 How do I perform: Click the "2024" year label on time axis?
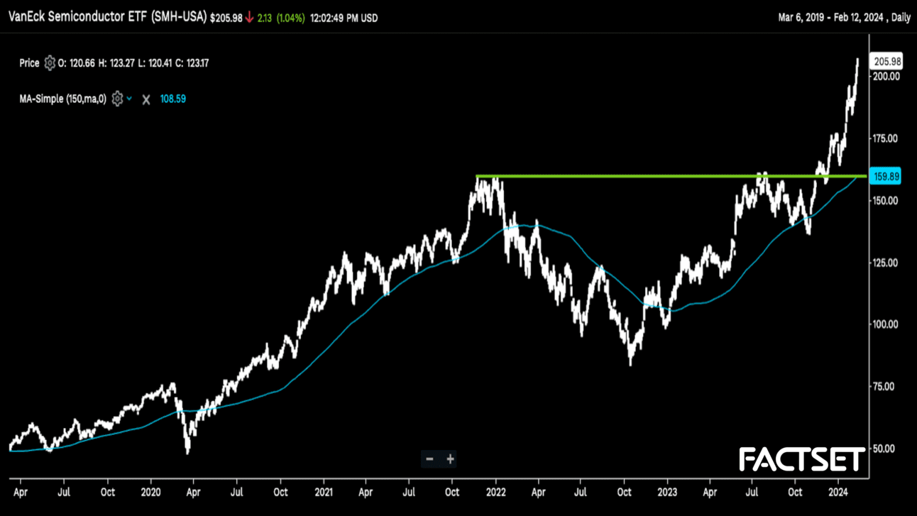839,492
